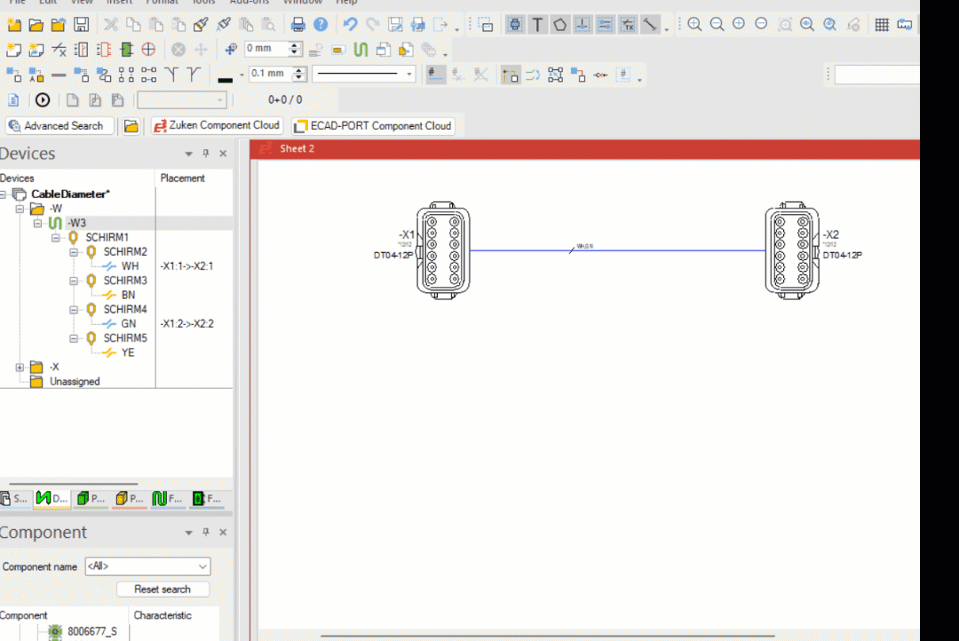Click the Undo arrow icon
This screenshot has height=641, width=959.
[x=350, y=25]
